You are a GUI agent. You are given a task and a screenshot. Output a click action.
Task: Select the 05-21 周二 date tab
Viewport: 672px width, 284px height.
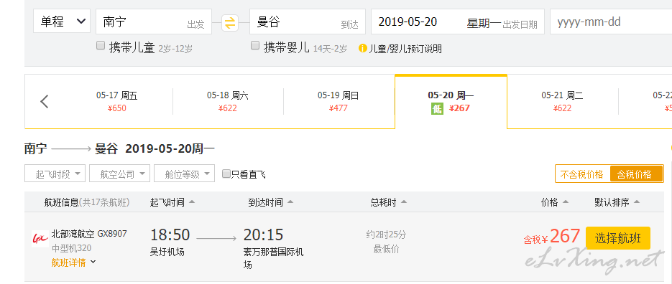(x=562, y=102)
